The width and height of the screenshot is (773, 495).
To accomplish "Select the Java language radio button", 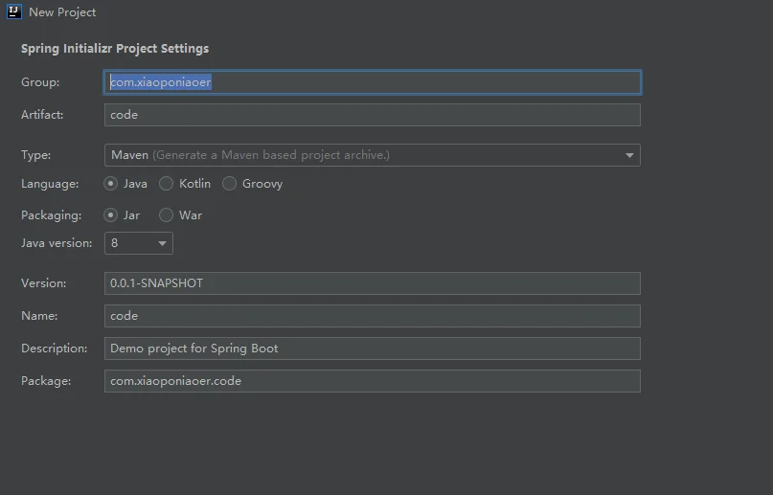I will tap(110, 184).
